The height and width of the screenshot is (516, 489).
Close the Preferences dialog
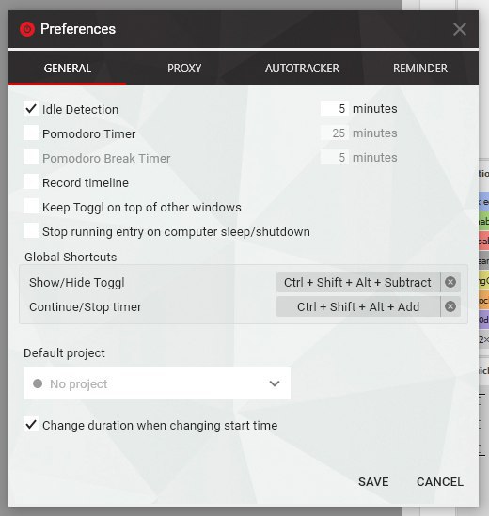pyautogui.click(x=459, y=29)
